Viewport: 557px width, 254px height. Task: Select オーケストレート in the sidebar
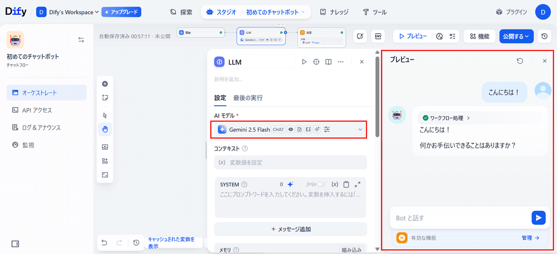pos(46,93)
